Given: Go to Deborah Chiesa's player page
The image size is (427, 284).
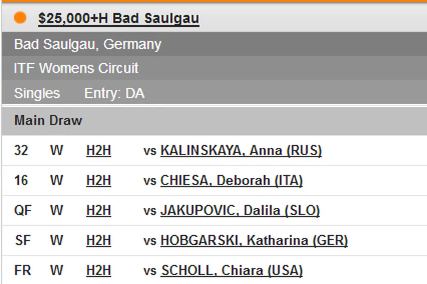Looking at the screenshot, I should pyautogui.click(x=231, y=181).
